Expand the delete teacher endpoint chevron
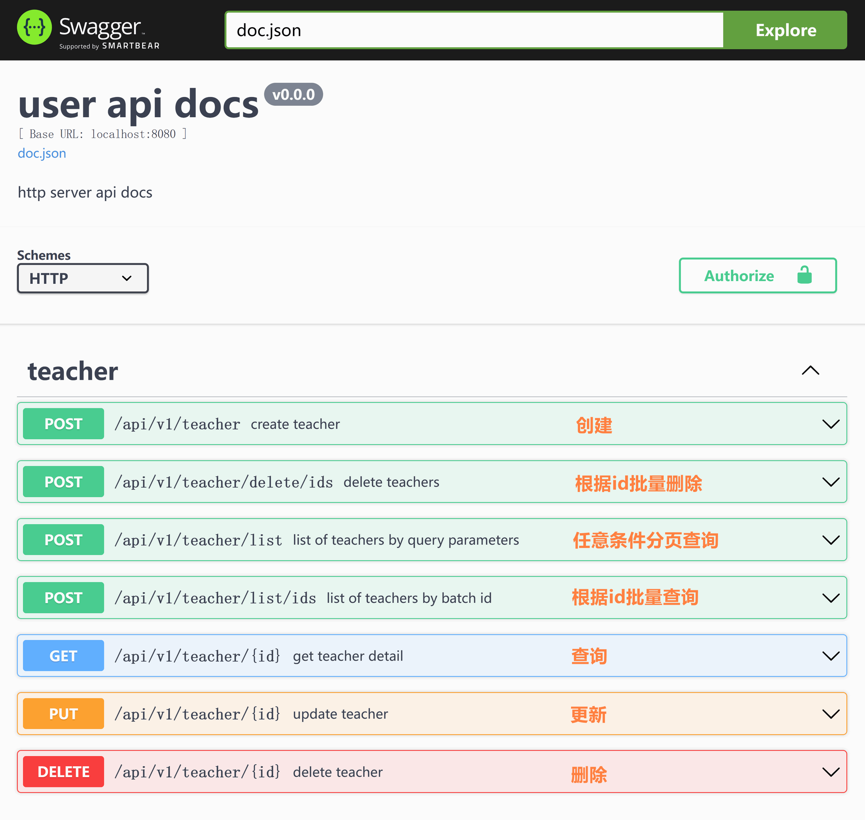865x820 pixels. (830, 772)
